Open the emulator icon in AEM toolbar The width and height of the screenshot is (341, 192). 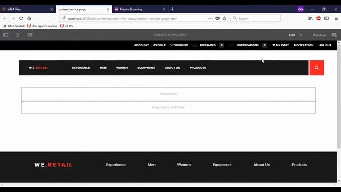click(30, 35)
